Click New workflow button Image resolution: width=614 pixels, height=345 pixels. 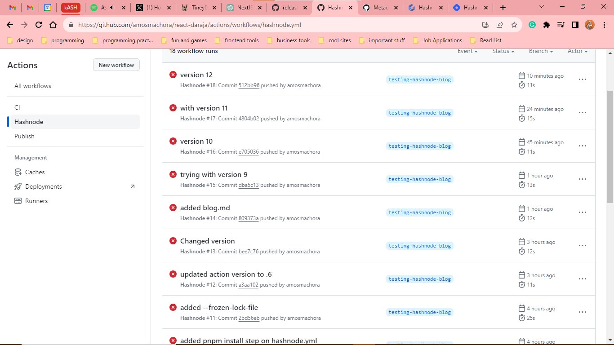[116, 65]
